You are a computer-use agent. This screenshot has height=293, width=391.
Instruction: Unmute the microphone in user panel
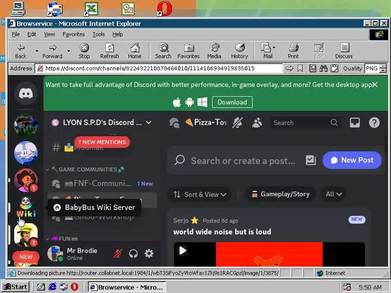(118, 253)
